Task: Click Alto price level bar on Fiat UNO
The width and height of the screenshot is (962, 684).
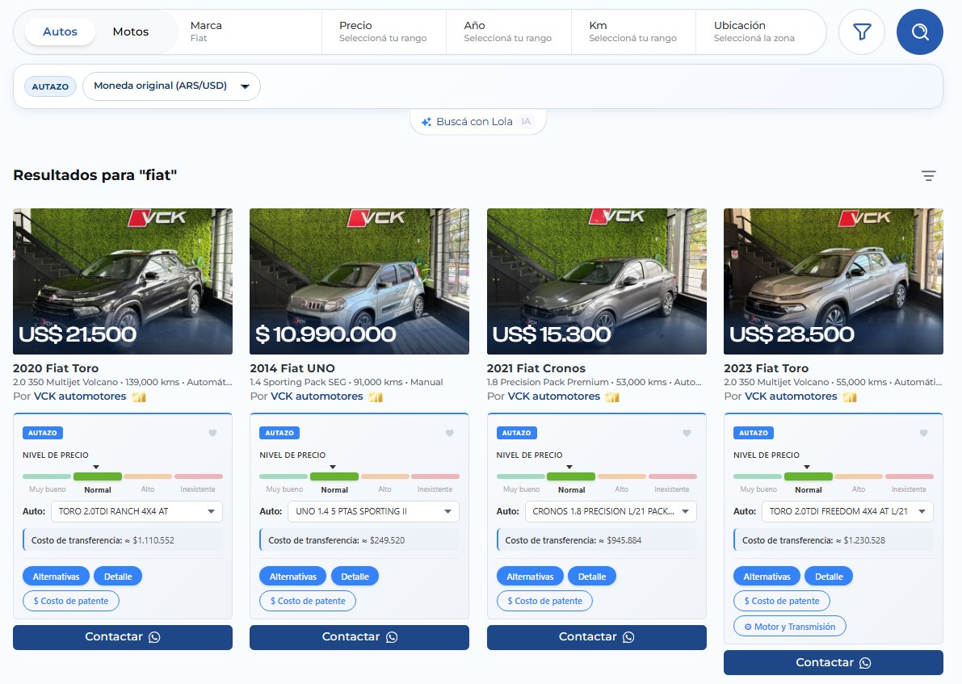Action: click(x=384, y=476)
